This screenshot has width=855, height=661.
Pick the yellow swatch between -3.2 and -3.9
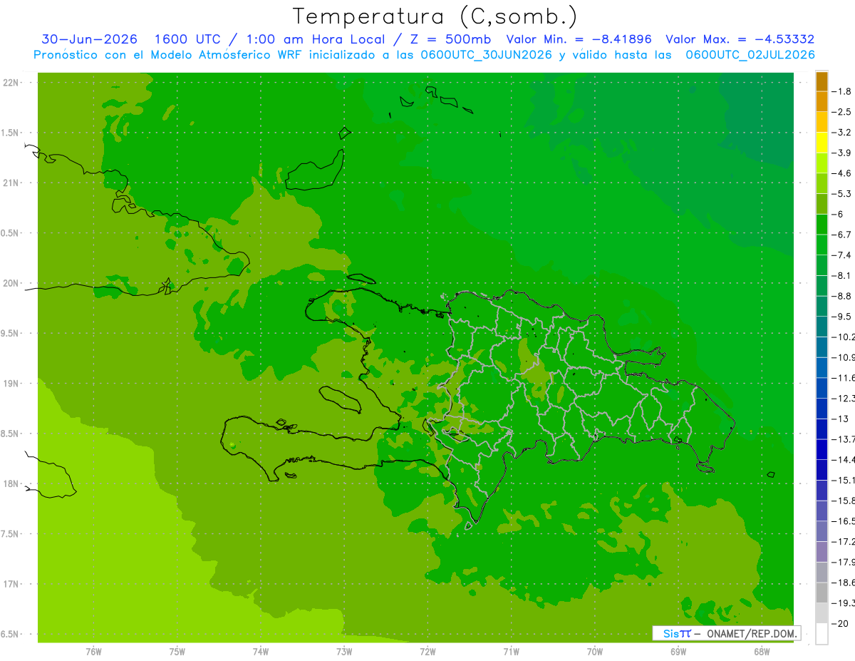click(x=822, y=143)
